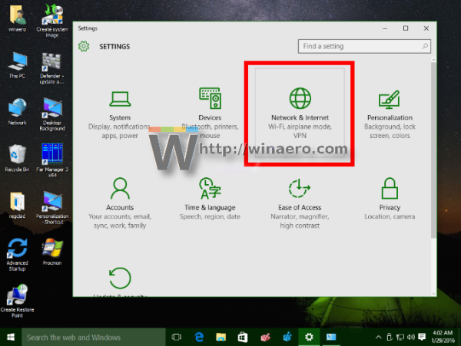Open the Devices settings category
Viewport: 461px width, 346px height.
tap(210, 114)
